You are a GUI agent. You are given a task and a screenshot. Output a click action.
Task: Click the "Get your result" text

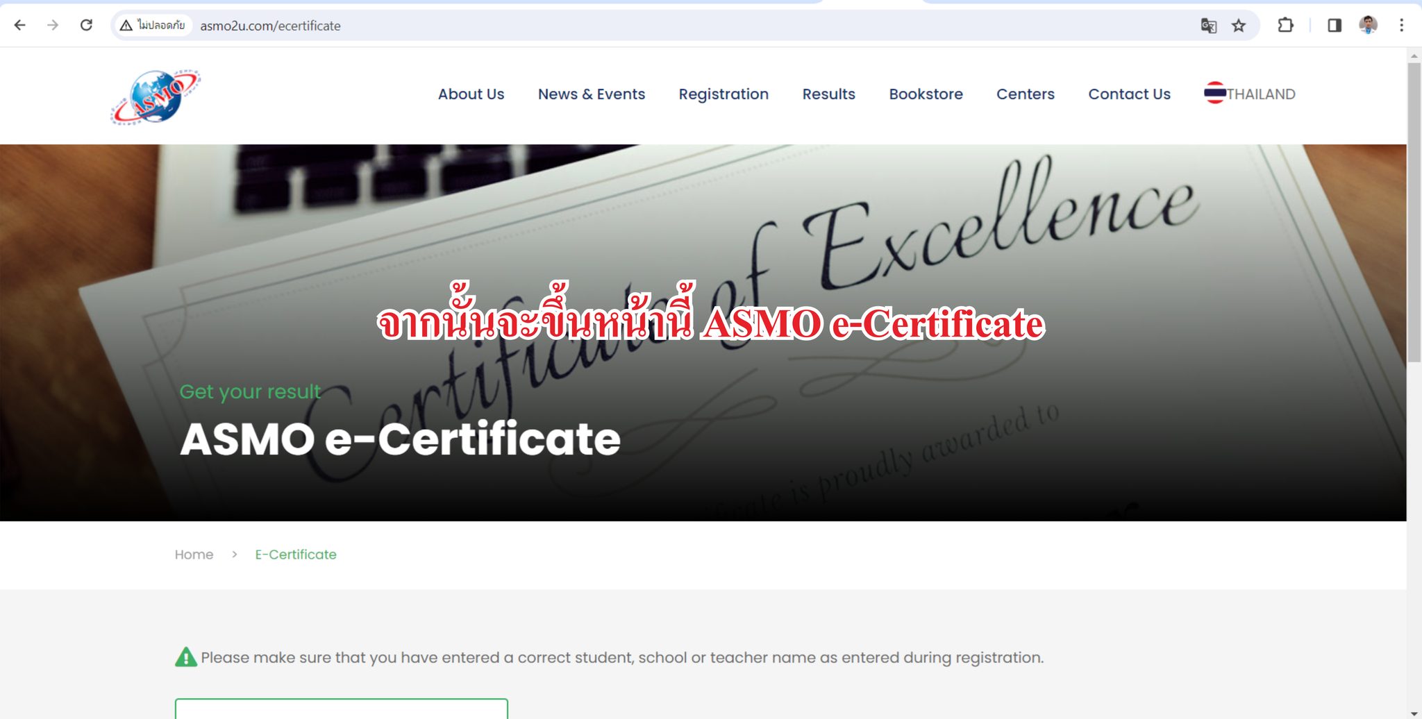[x=250, y=392]
